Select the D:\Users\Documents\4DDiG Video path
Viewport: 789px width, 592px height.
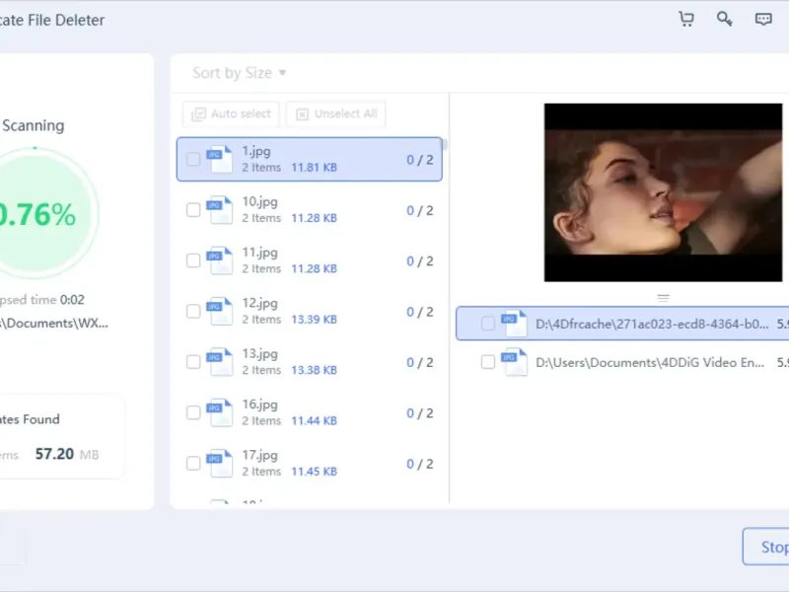(650, 362)
